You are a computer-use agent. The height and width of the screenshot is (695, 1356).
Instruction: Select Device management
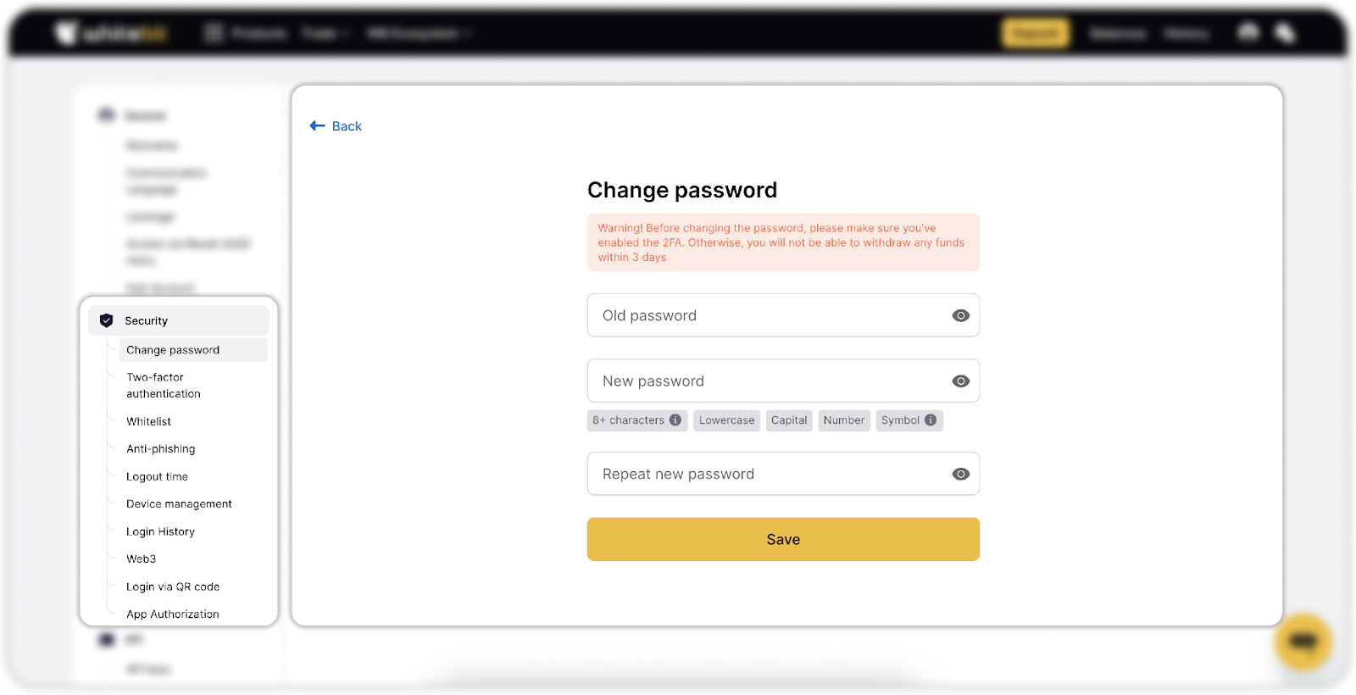(x=179, y=504)
